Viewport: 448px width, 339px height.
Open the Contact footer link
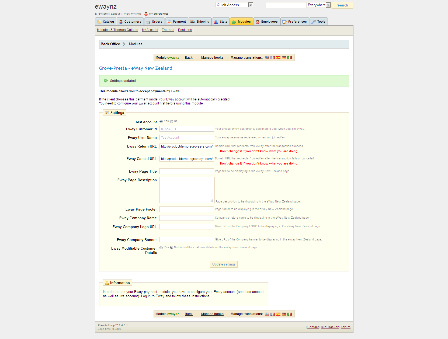[313, 327]
